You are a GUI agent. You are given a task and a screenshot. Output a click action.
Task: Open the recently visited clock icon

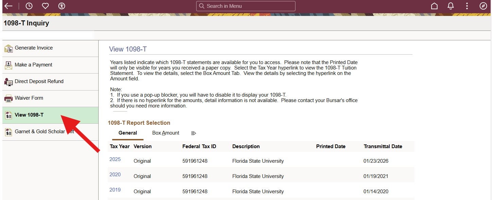(x=29, y=6)
